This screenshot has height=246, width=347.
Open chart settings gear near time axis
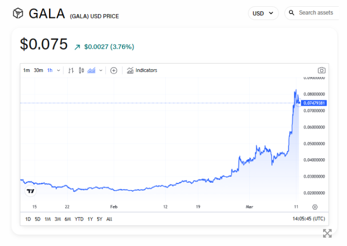pyautogui.click(x=315, y=207)
